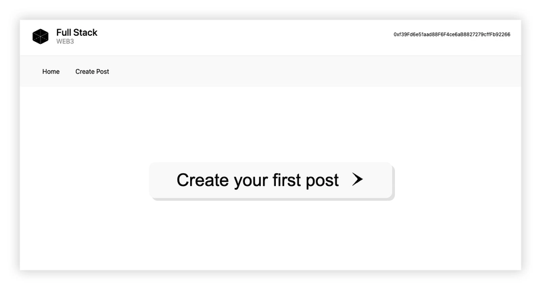The height and width of the screenshot is (290, 541).
Task: Click the gray navigation bar empty area
Action: 310,72
